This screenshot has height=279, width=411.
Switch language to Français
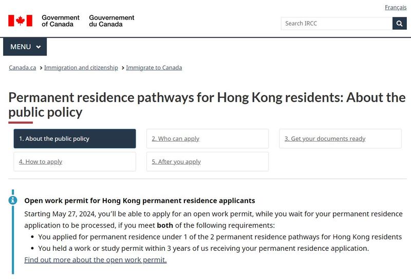coord(396,7)
